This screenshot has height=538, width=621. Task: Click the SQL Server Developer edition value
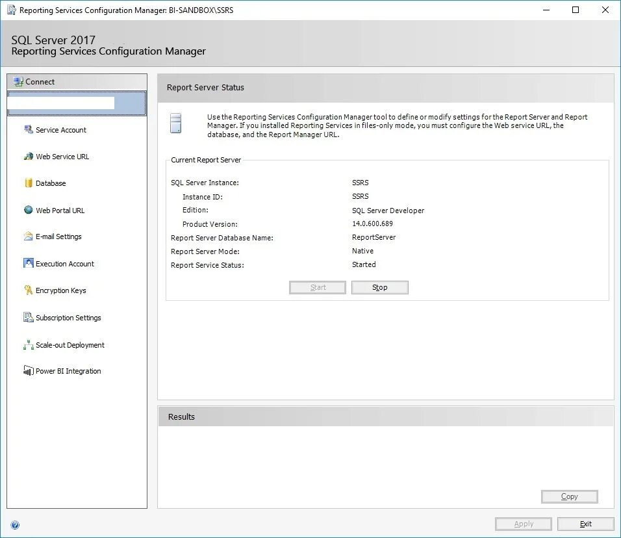[x=388, y=211]
